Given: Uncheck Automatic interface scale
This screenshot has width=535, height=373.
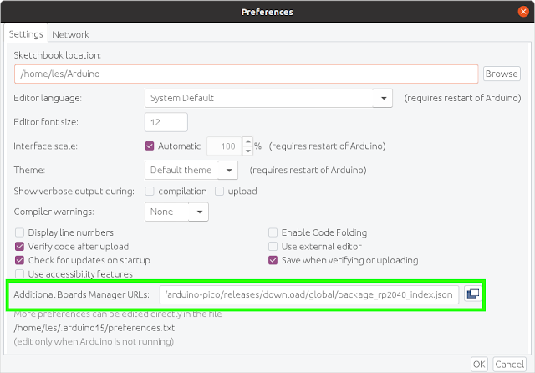Looking at the screenshot, I should pyautogui.click(x=150, y=146).
